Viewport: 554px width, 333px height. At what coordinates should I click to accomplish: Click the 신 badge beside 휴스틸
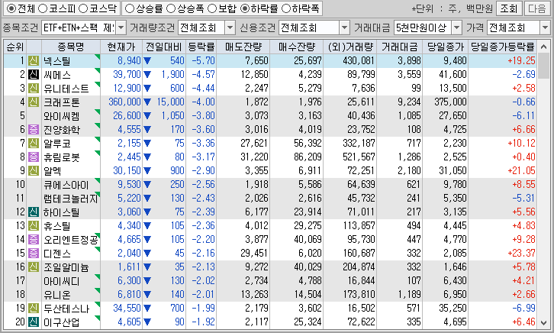pos(34,226)
